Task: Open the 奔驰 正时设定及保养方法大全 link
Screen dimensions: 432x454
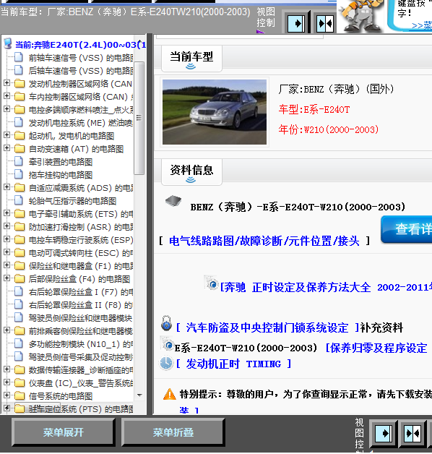Action: point(326,288)
